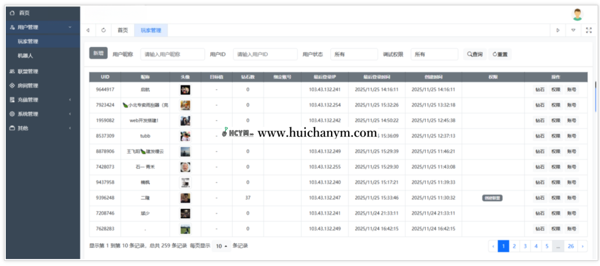Change the records per page dropdown

tap(221, 246)
